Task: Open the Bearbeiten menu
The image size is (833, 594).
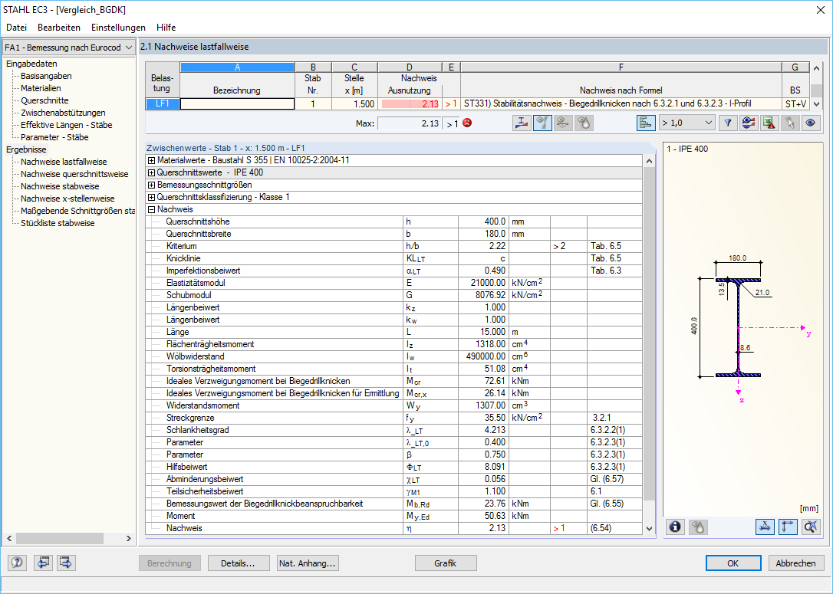Action: point(59,28)
